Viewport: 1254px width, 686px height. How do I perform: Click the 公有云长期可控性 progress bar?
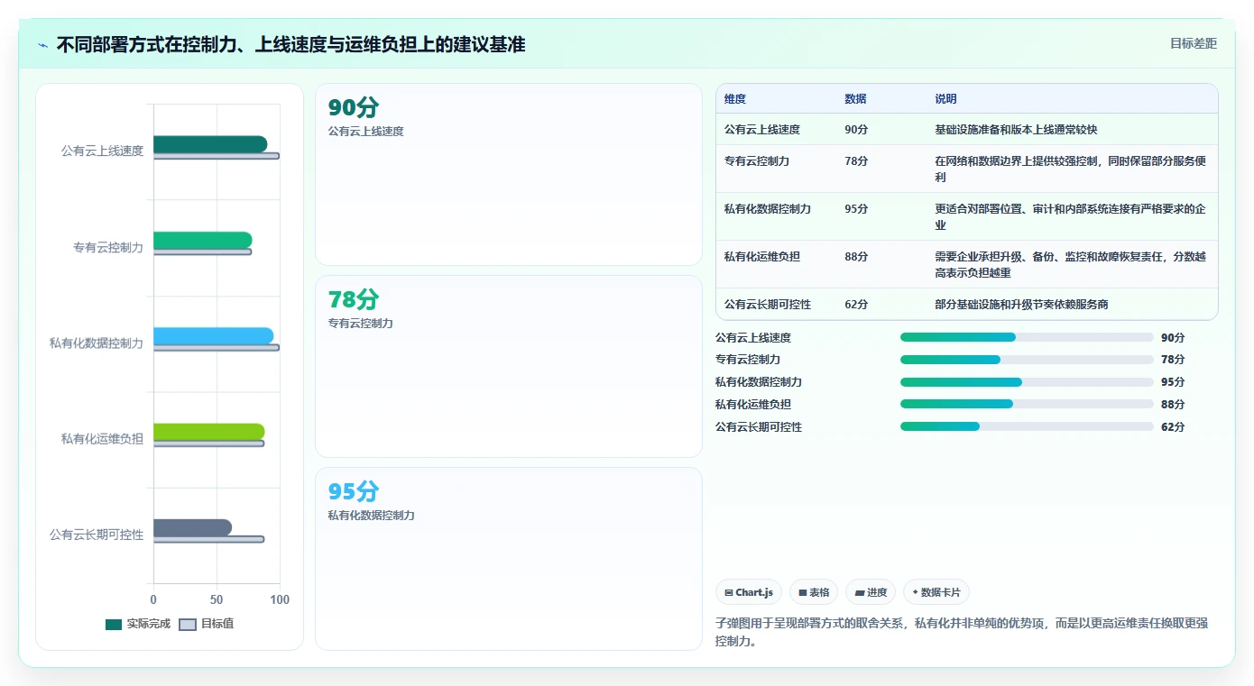[1027, 426]
